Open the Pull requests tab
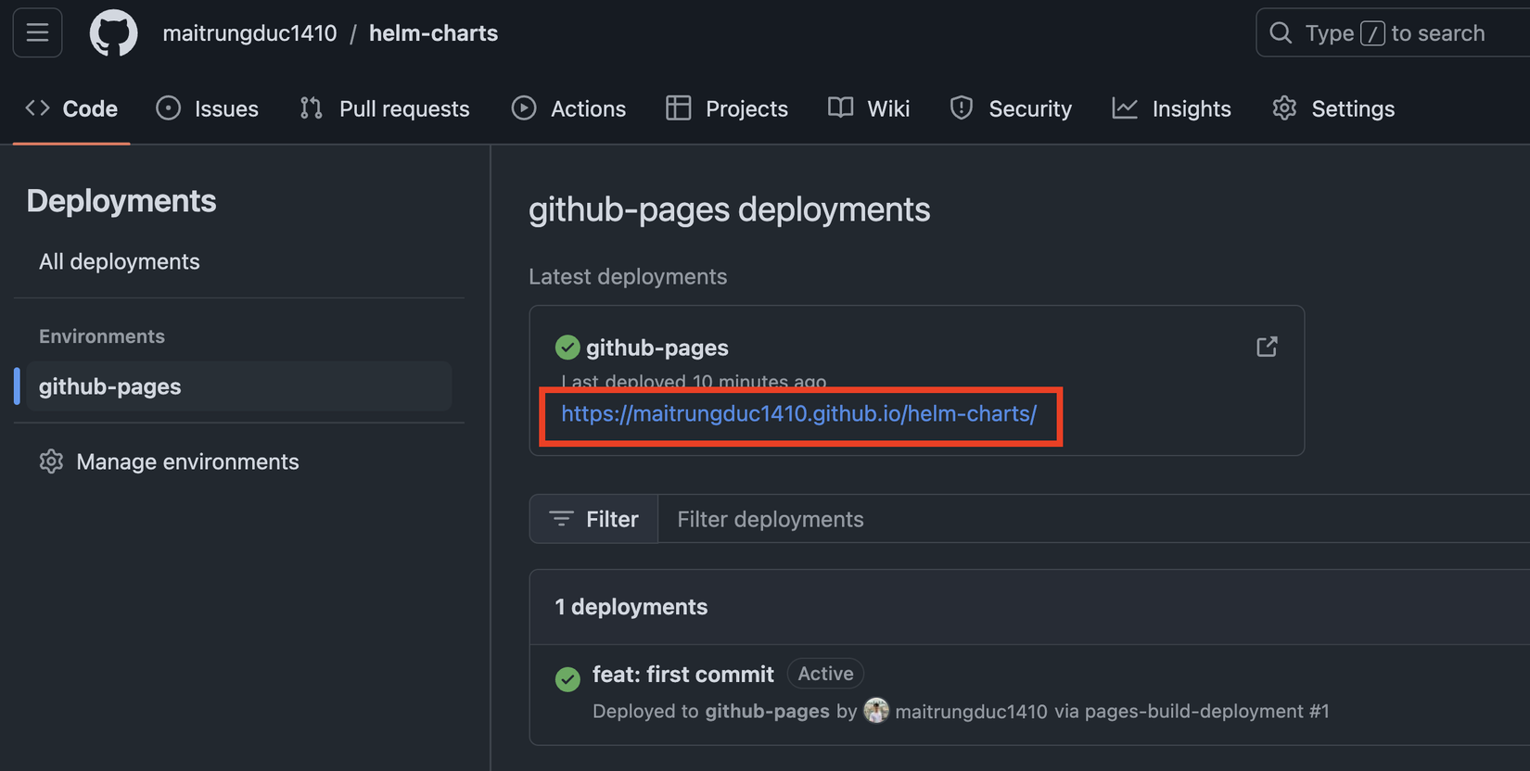The image size is (1530, 771). click(385, 108)
